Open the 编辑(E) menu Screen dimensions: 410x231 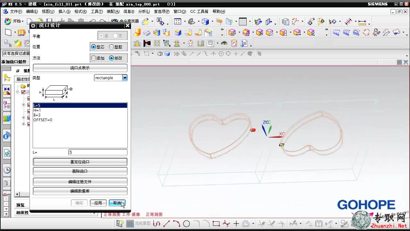[x=32, y=12]
